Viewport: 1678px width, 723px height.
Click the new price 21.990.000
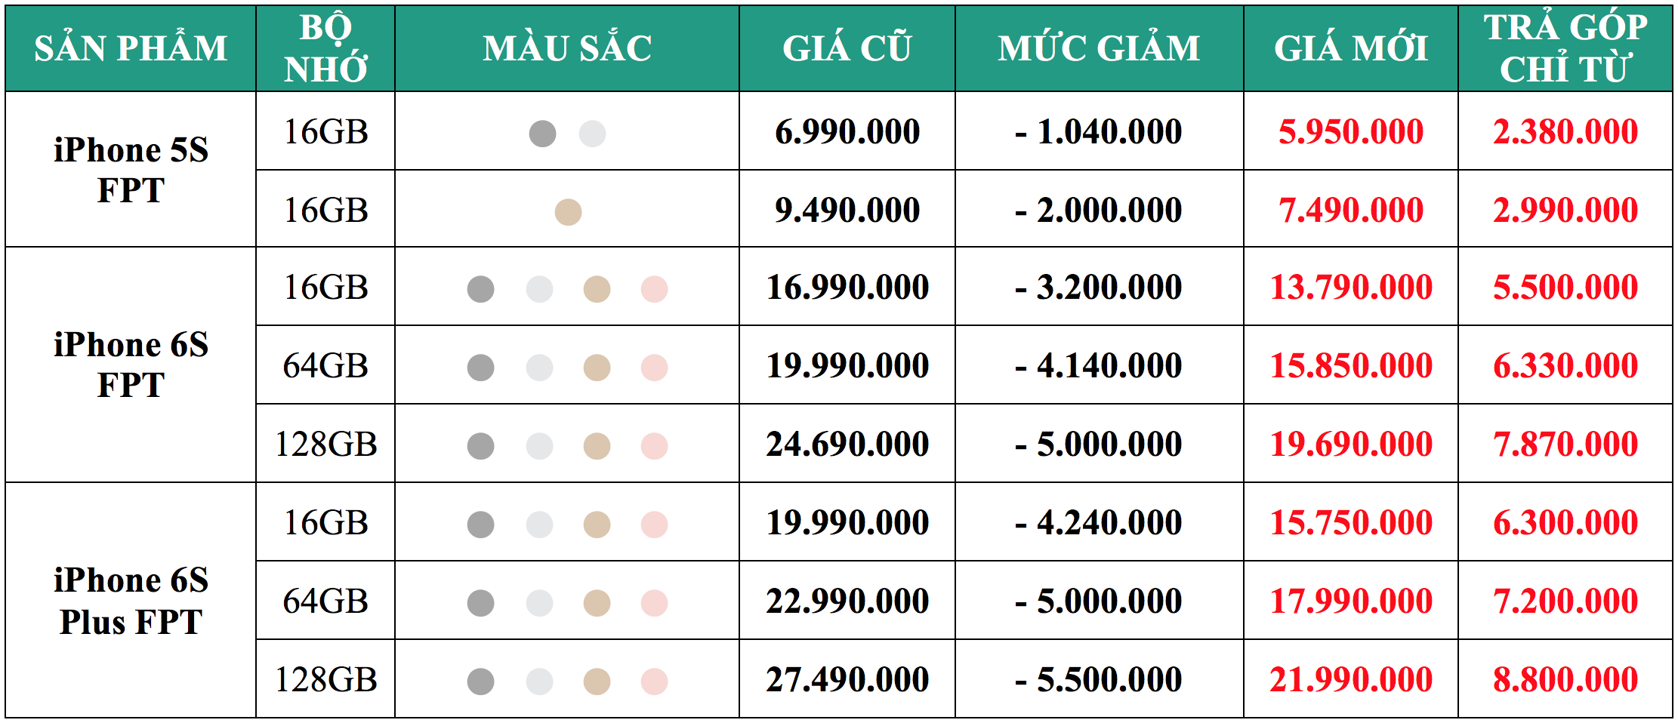1350,679
